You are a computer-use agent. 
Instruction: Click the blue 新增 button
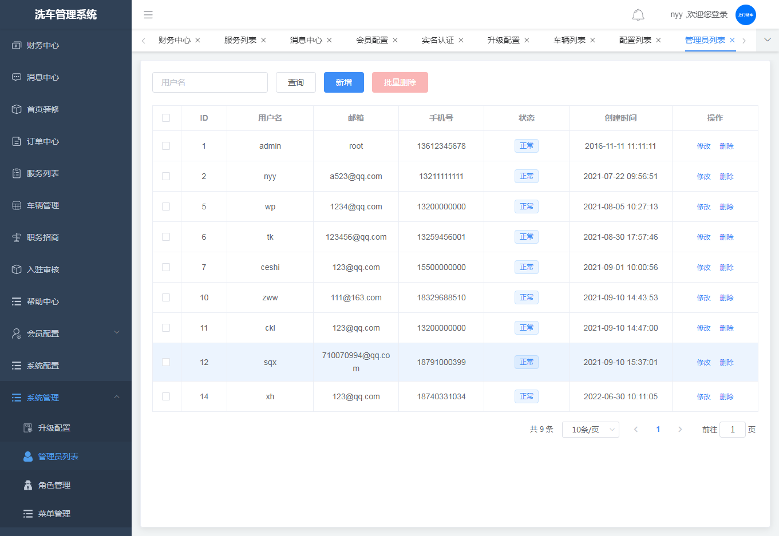343,82
